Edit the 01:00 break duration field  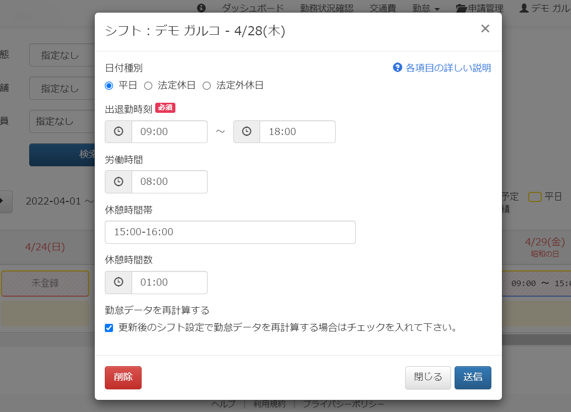click(x=169, y=283)
